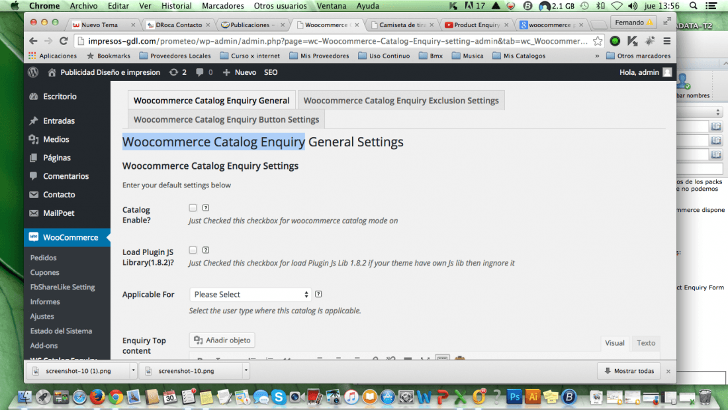Click the volume icon in the menu bar
This screenshot has width=728, height=410.
632,5
